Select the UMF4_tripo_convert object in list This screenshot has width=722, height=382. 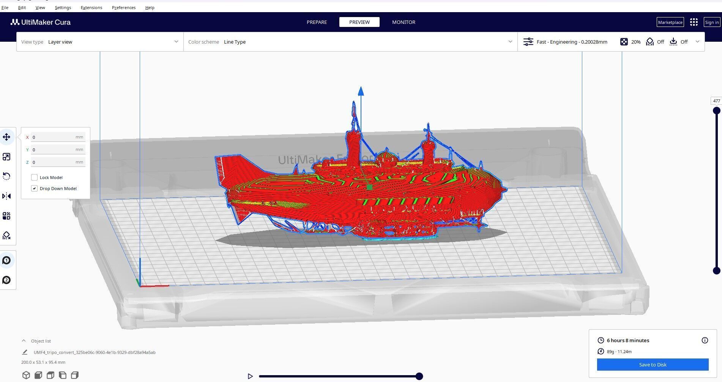[x=95, y=352]
